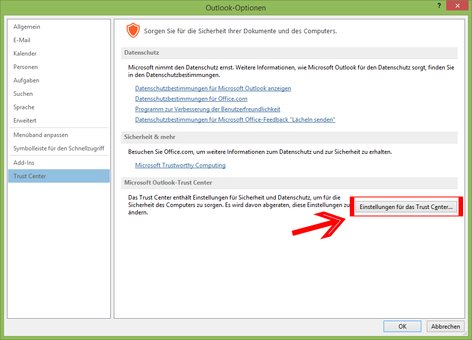Confirm the dialog with OK
This screenshot has width=472, height=340.
pyautogui.click(x=402, y=327)
